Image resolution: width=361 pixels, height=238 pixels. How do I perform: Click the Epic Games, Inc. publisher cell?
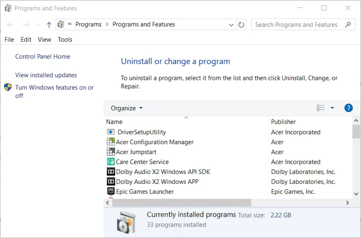coord(293,191)
